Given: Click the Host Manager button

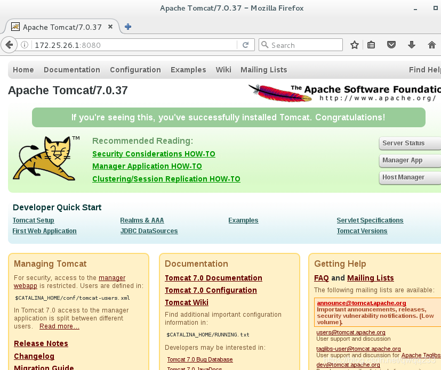Looking at the screenshot, I should (x=410, y=177).
